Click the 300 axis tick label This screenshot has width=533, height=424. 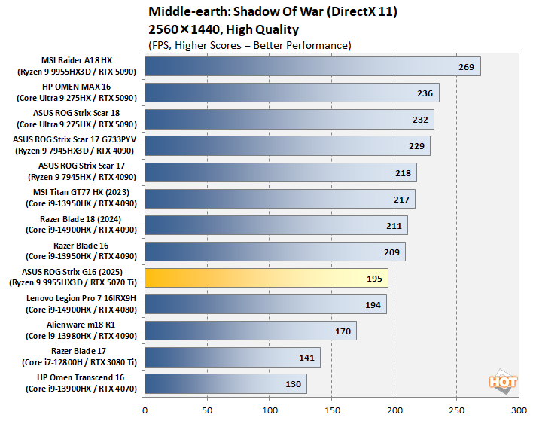(519, 410)
